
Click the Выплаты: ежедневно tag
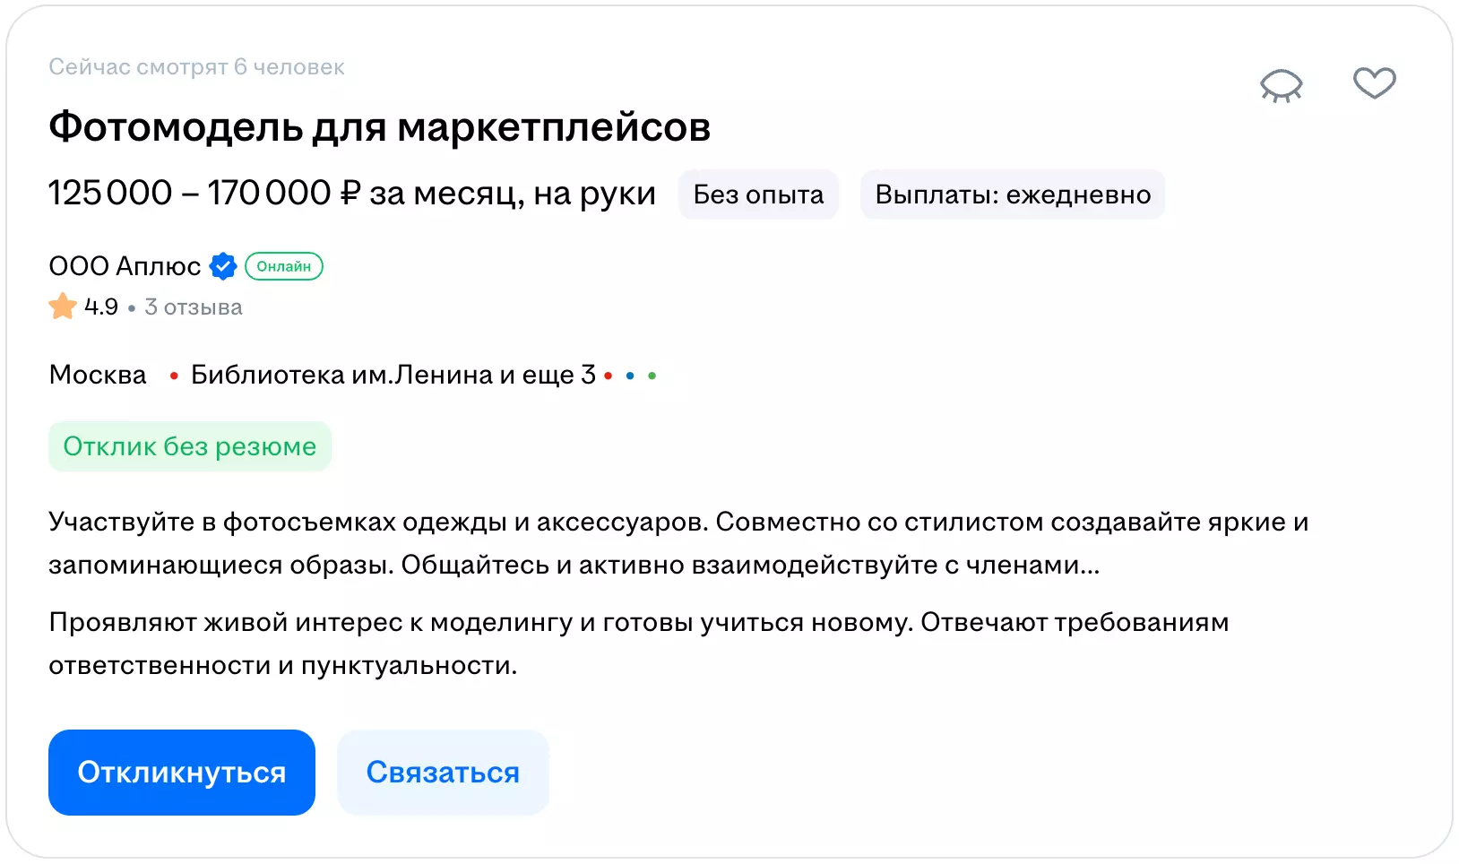(1013, 194)
